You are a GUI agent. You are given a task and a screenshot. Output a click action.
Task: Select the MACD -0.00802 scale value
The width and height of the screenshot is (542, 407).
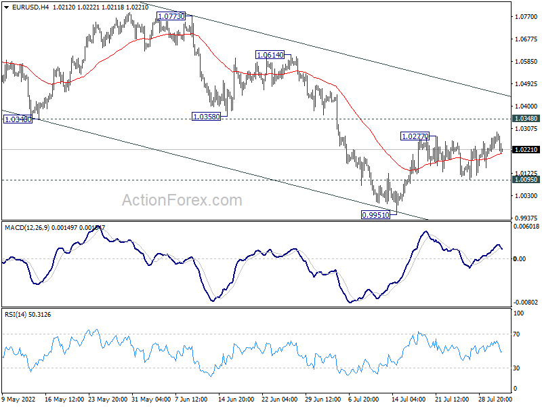(526, 303)
